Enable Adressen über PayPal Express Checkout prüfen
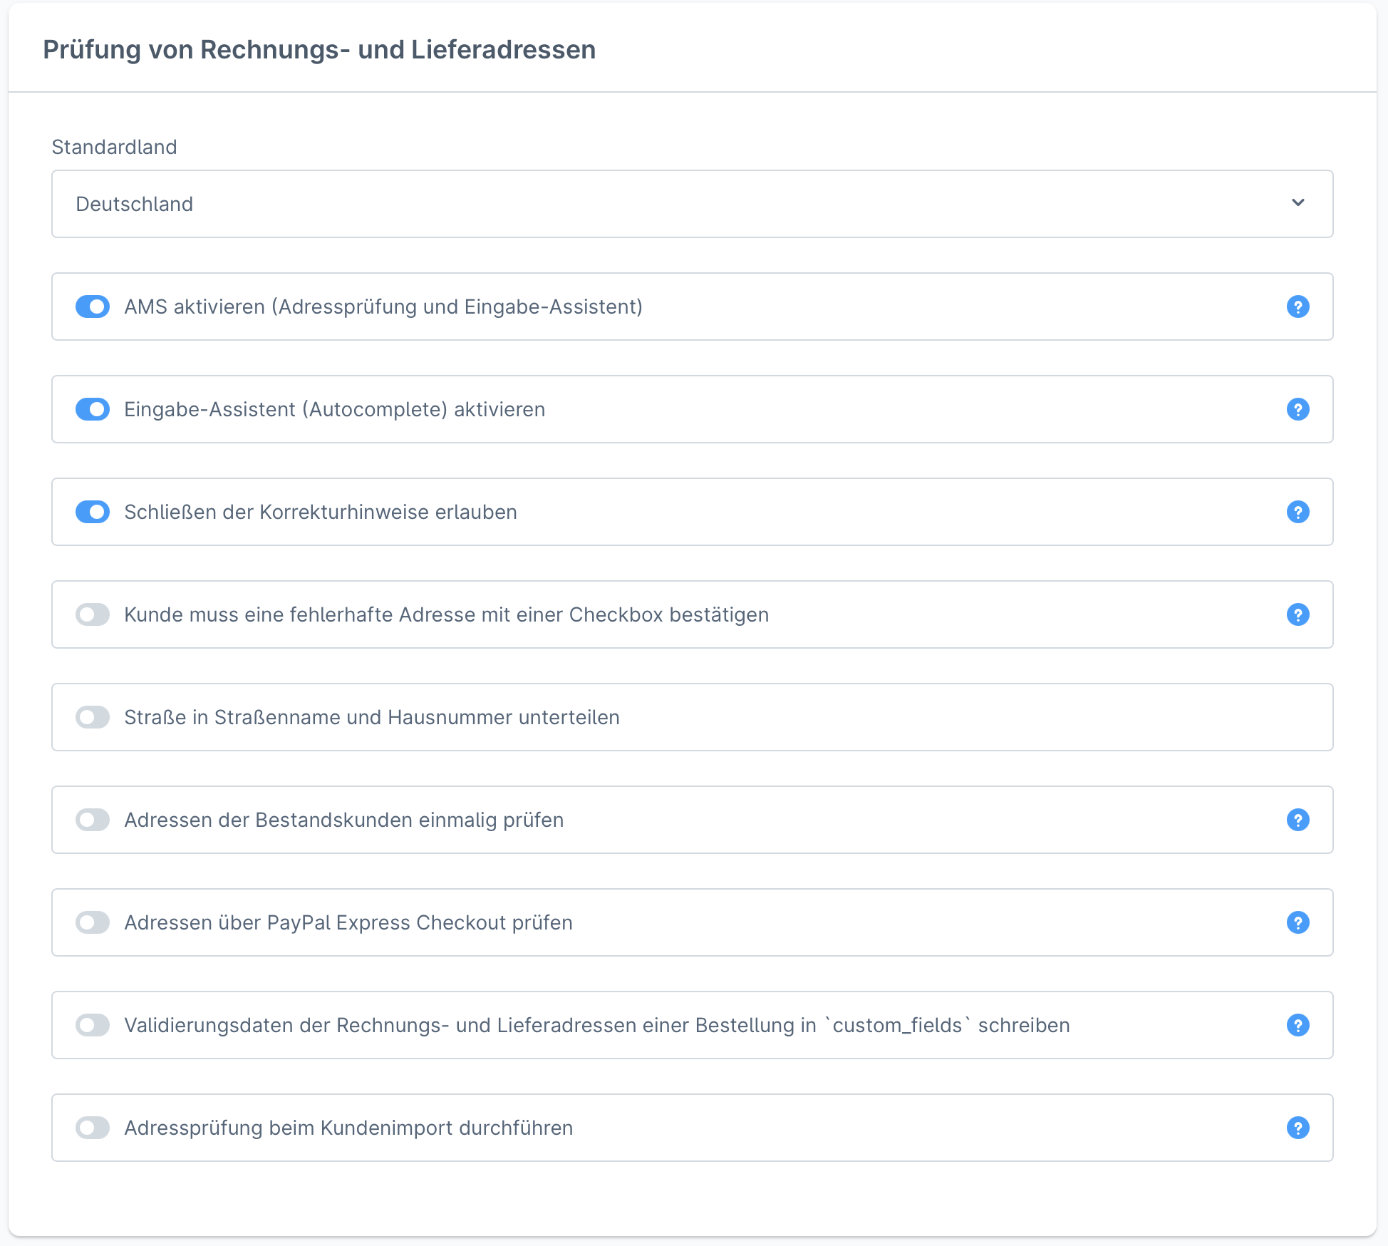Image resolution: width=1388 pixels, height=1246 pixels. pos(93,922)
